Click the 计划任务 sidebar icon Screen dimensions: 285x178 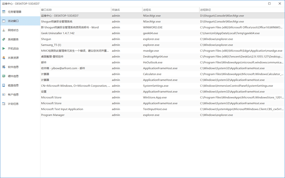(4, 104)
